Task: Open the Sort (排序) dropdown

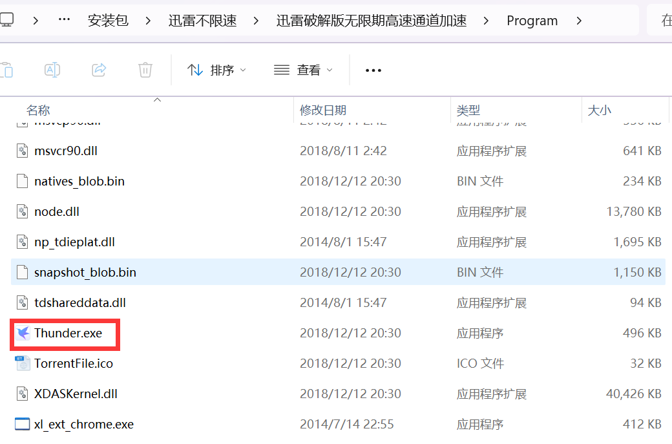Action: [217, 70]
